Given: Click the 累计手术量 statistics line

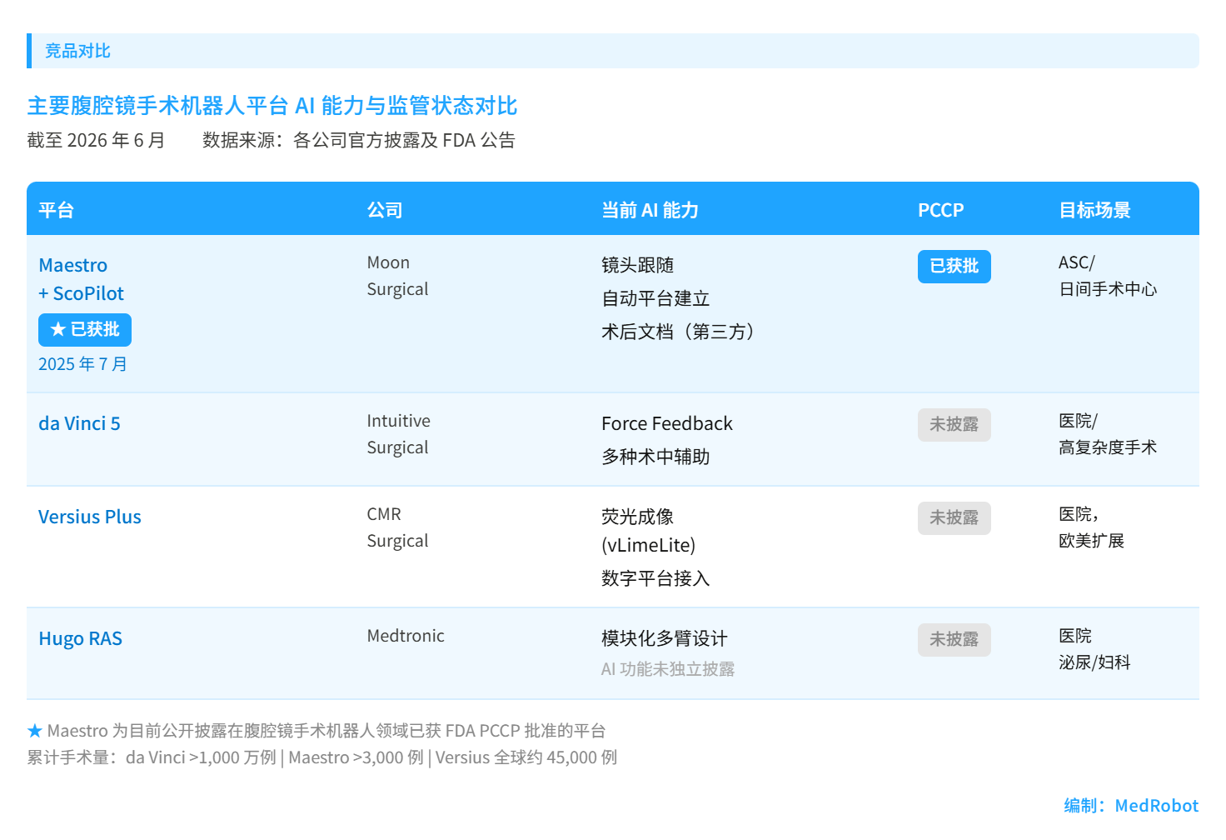Looking at the screenshot, I should [x=321, y=757].
